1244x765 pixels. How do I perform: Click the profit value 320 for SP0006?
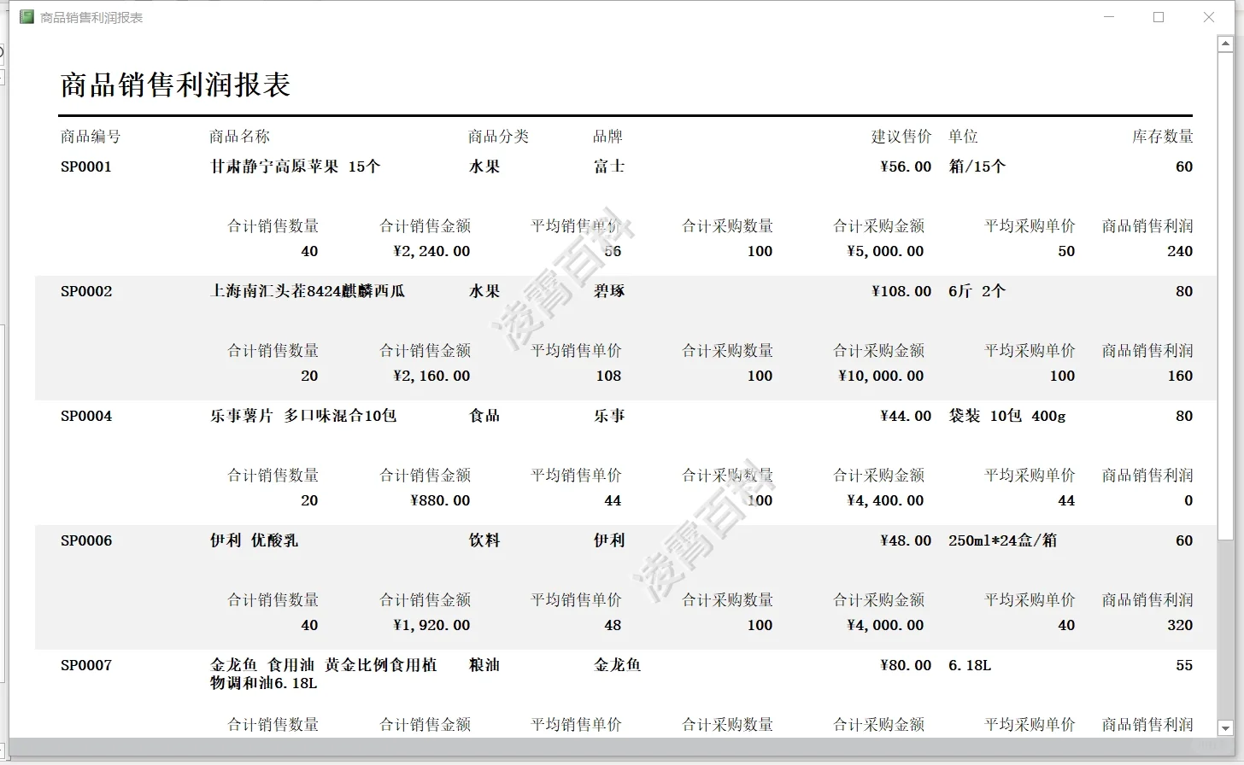click(x=1180, y=625)
